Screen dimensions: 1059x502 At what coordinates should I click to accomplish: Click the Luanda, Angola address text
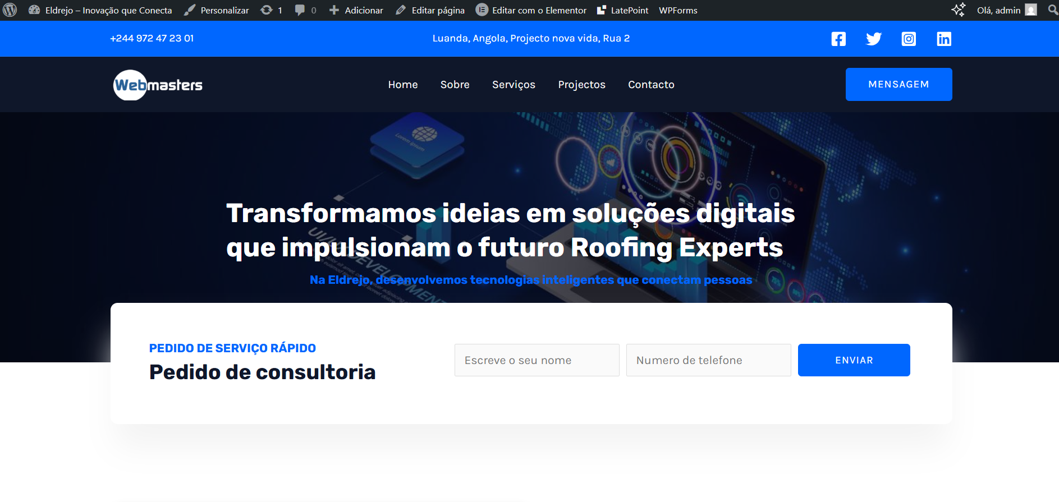[531, 38]
